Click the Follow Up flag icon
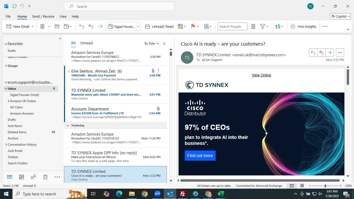The height and width of the screenshot is (199, 354). [x=193, y=26]
